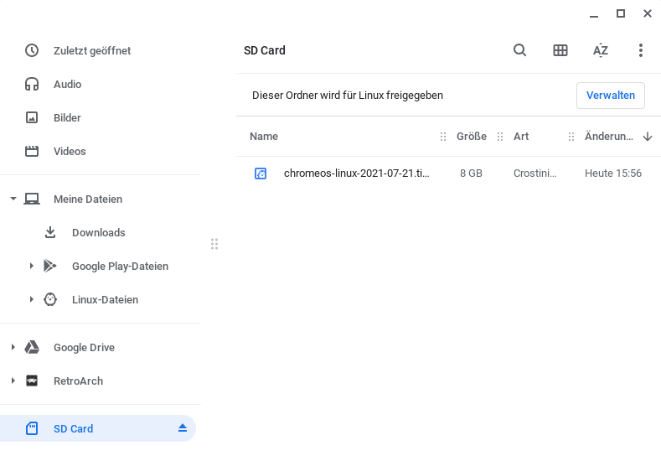This screenshot has width=661, height=461.
Task: Open the Videos category
Action: tap(70, 152)
